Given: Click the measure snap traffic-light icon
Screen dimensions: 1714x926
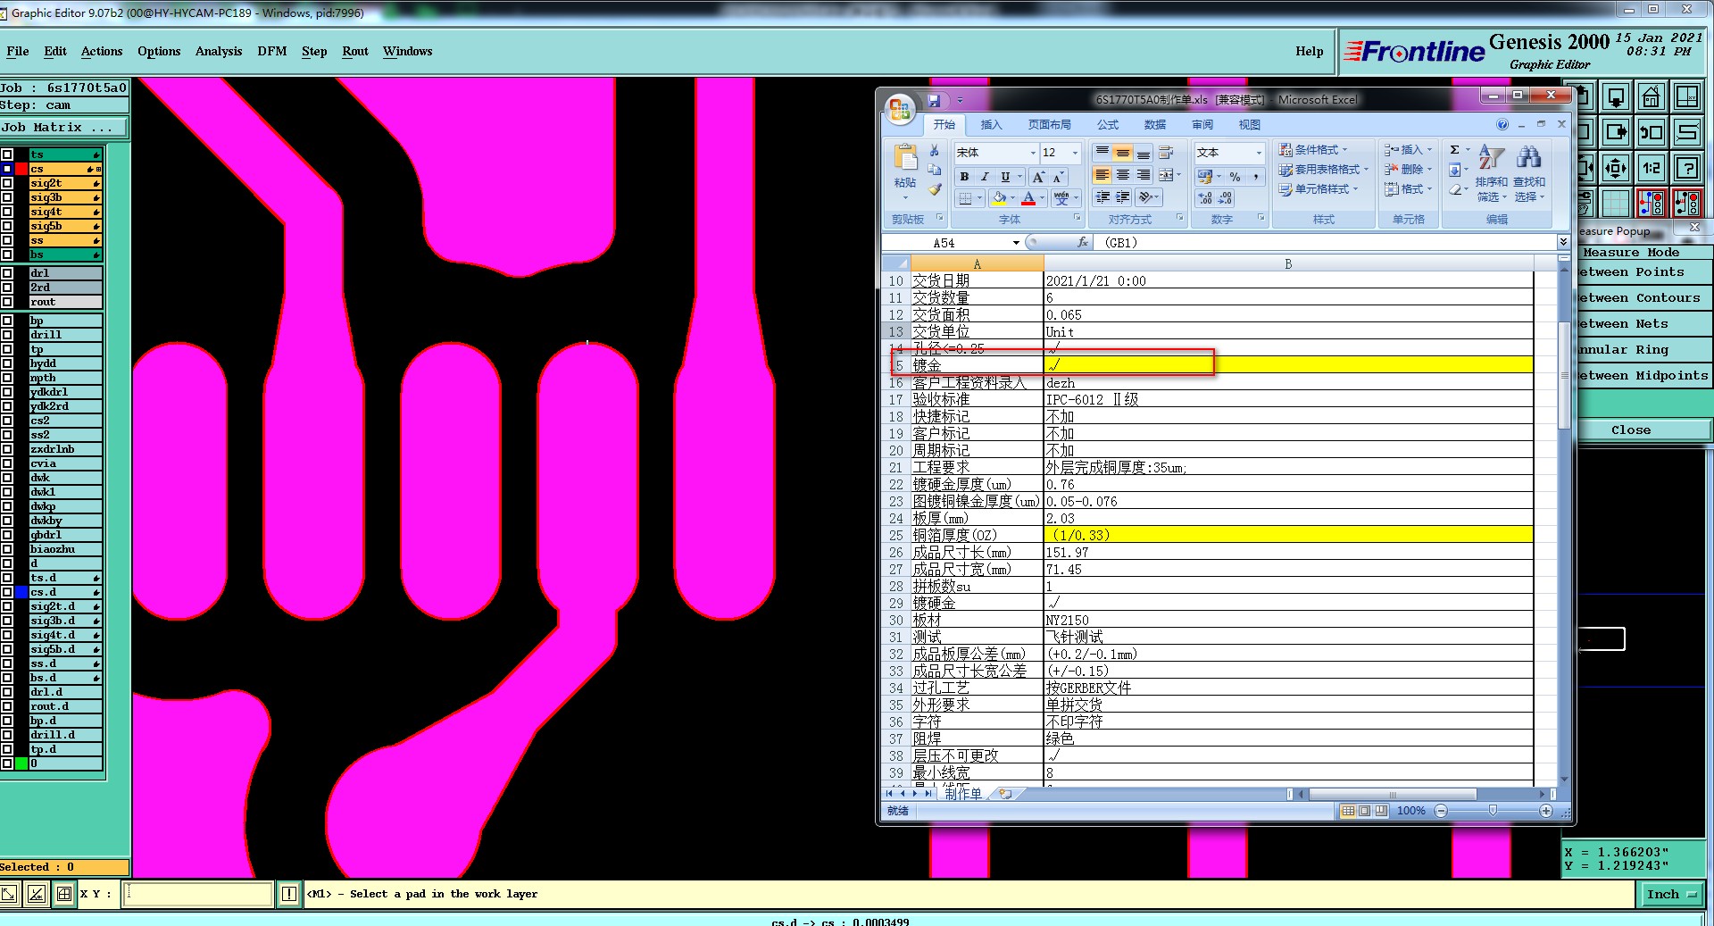Looking at the screenshot, I should 1687,204.
